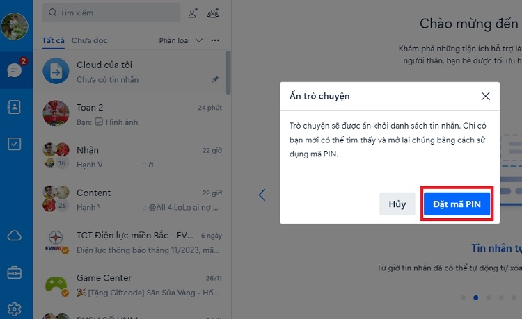Viewport: 522px width, 319px height.
Task: Close the Ẩn trò chuyện dialog
Action: [485, 96]
